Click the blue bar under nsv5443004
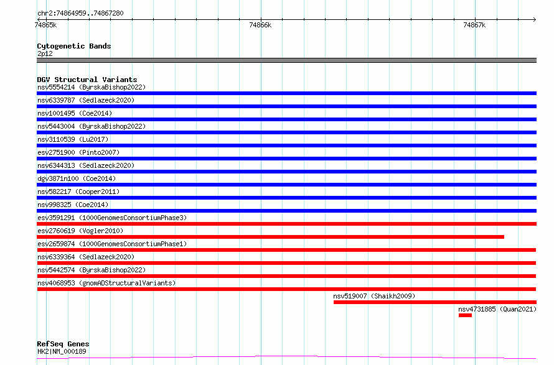 click(286, 132)
